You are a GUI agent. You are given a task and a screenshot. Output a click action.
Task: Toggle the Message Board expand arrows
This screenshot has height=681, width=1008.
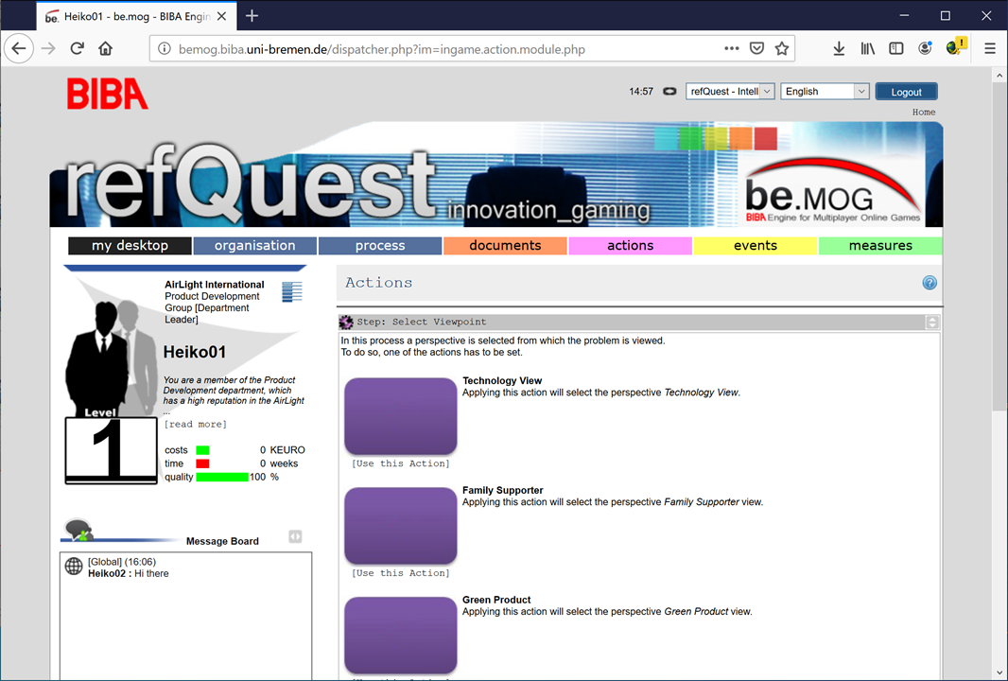click(x=295, y=536)
